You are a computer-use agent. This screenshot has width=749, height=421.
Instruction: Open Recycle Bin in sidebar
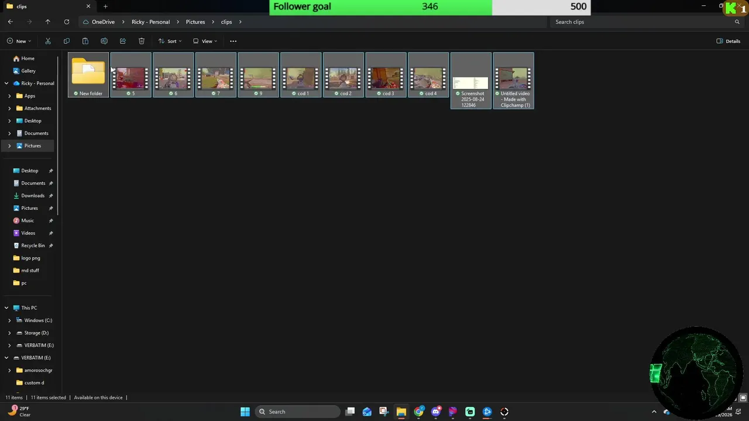(33, 246)
